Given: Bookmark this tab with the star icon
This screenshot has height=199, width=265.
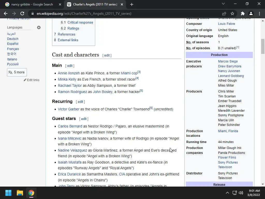Looking at the screenshot, I should (x=232, y=13).
